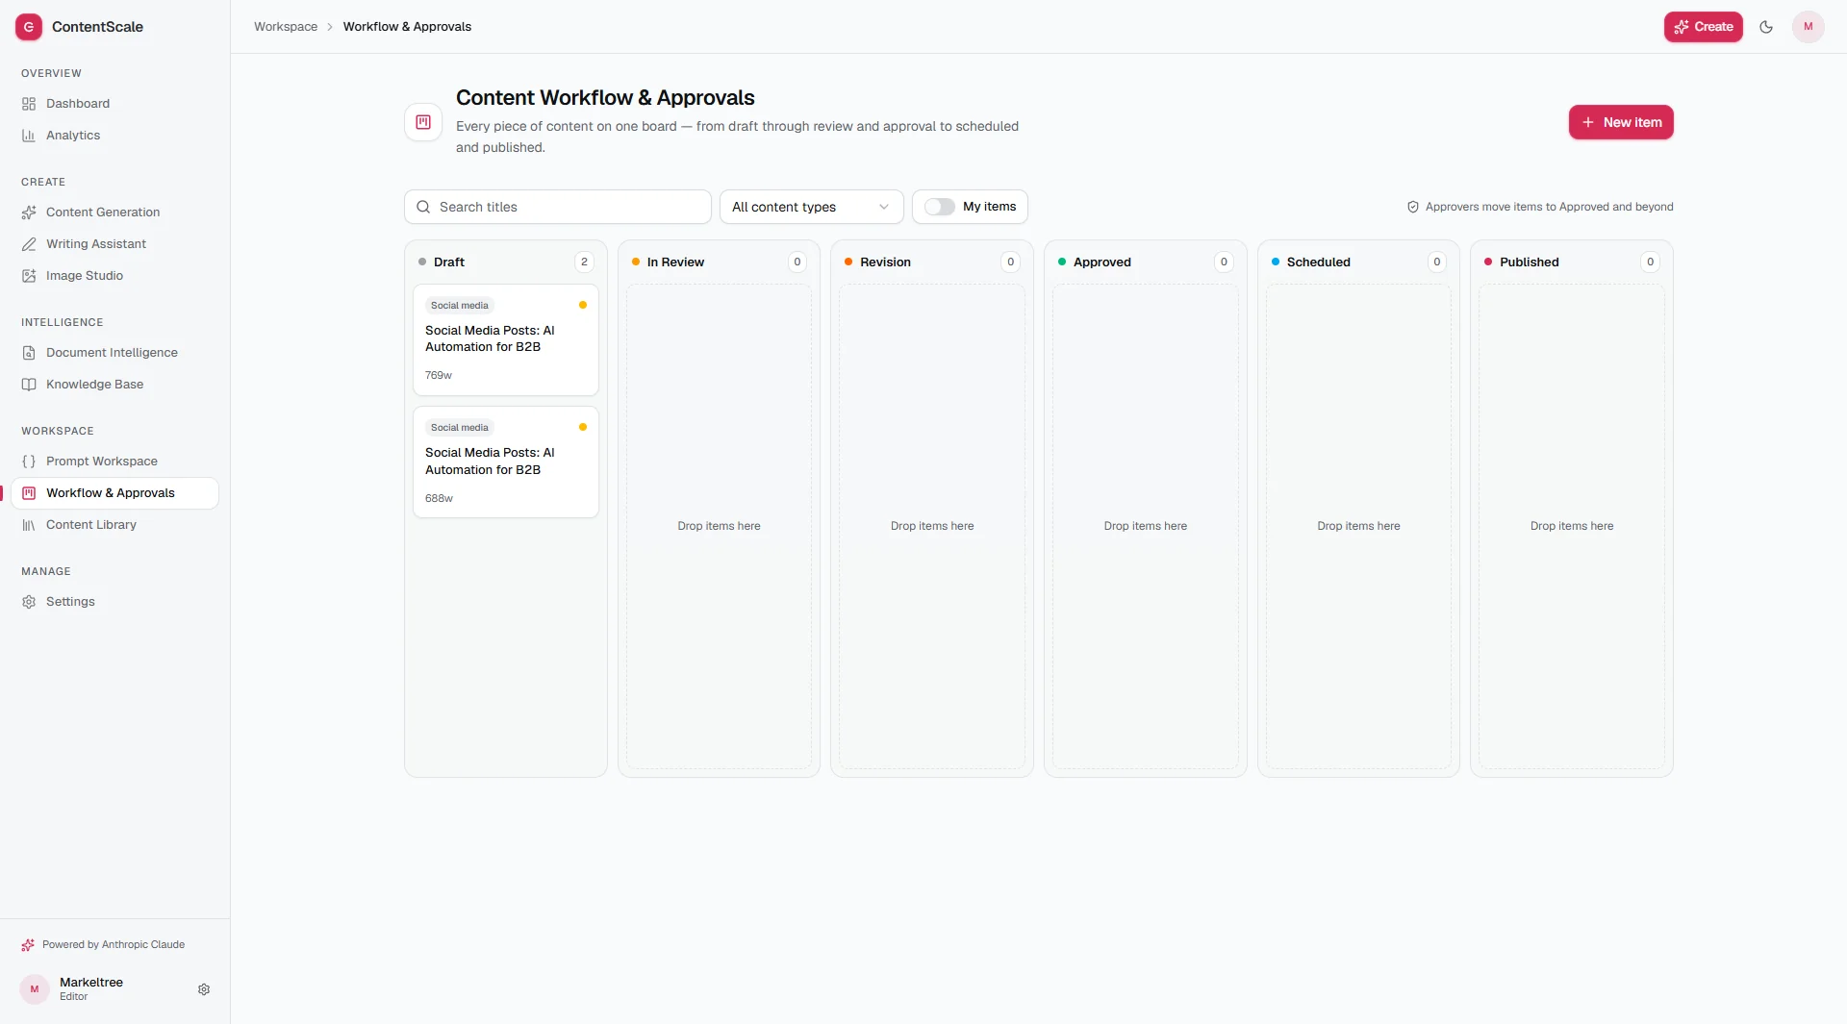Image resolution: width=1847 pixels, height=1024 pixels.
Task: Open Settings under Manage
Action: (x=114, y=602)
